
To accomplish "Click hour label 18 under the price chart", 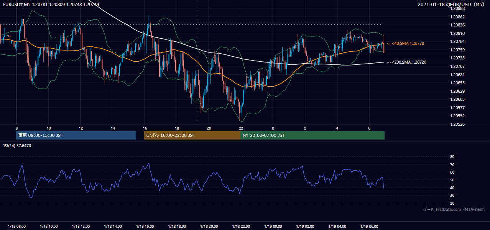I will click(177, 128).
